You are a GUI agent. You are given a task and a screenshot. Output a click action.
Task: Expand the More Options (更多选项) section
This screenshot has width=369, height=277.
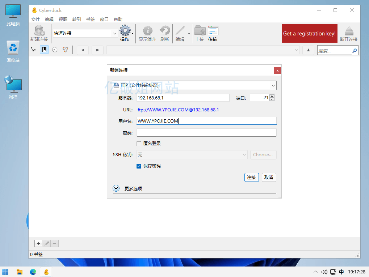(x=116, y=188)
